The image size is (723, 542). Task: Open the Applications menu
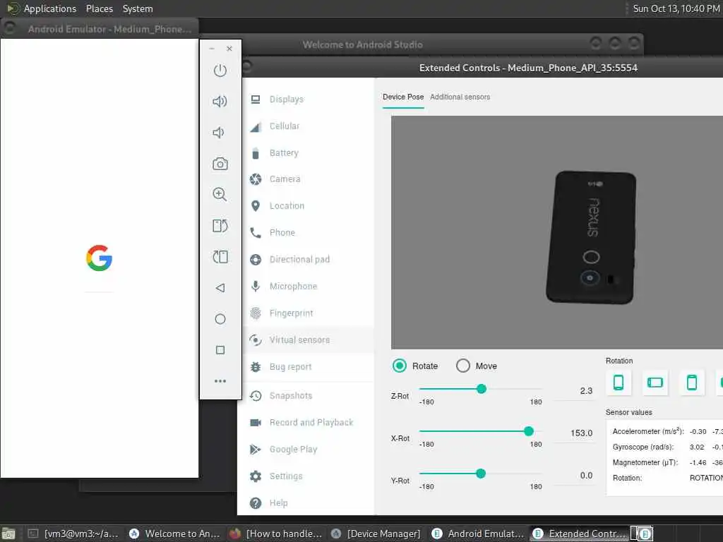coord(50,8)
